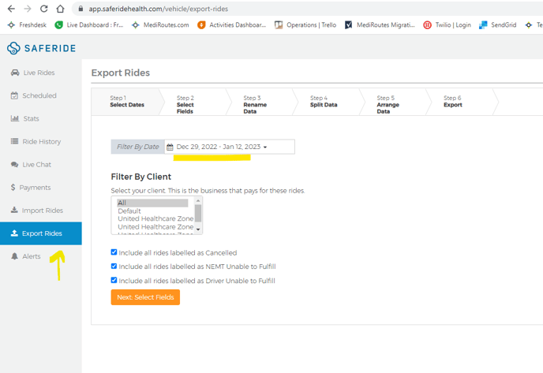The width and height of the screenshot is (543, 373).
Task: Open Live Chat speech bubble icon
Action: 15,165
